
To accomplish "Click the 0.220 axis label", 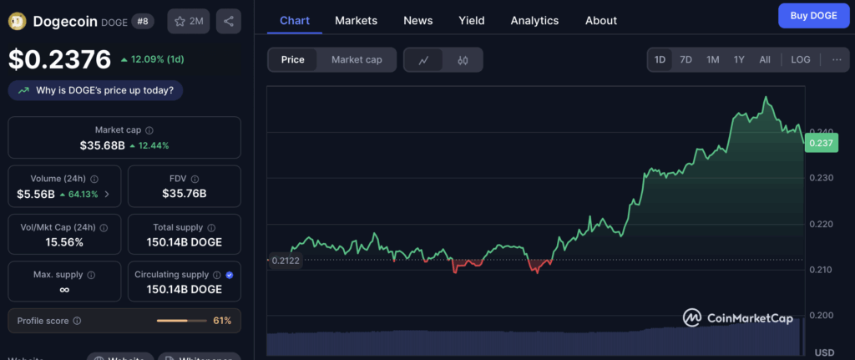I will [x=821, y=224].
